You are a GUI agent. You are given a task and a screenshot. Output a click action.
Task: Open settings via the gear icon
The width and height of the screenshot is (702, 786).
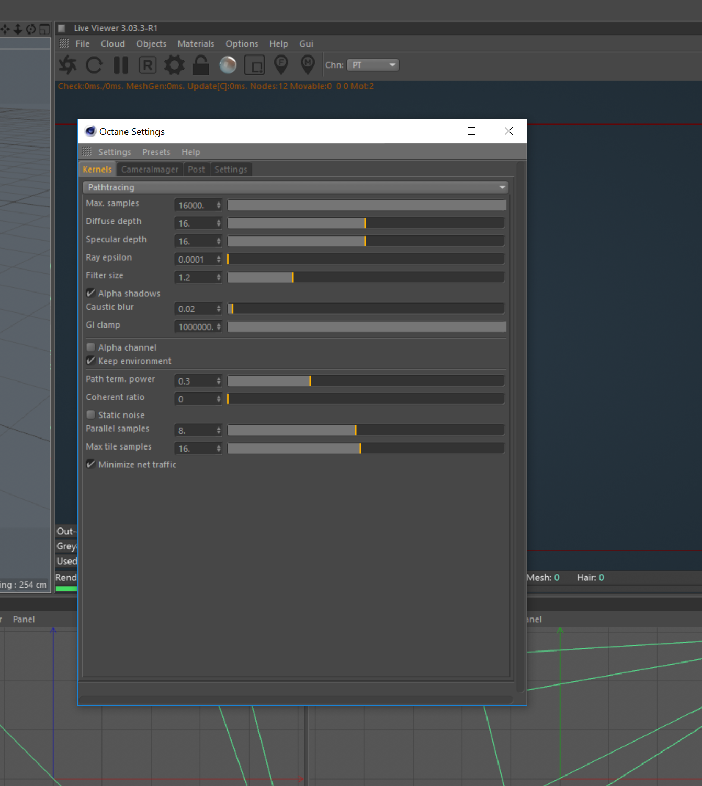(174, 65)
